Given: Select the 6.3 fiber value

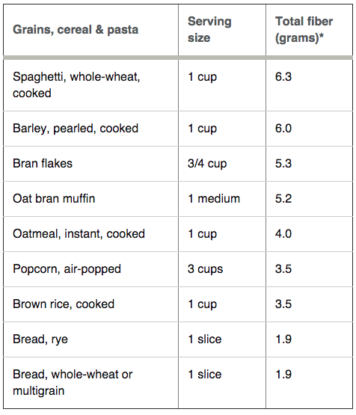Looking at the screenshot, I should [x=283, y=77].
